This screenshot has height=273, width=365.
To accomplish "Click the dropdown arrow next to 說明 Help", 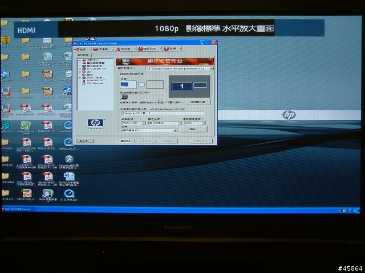I will [180, 48].
